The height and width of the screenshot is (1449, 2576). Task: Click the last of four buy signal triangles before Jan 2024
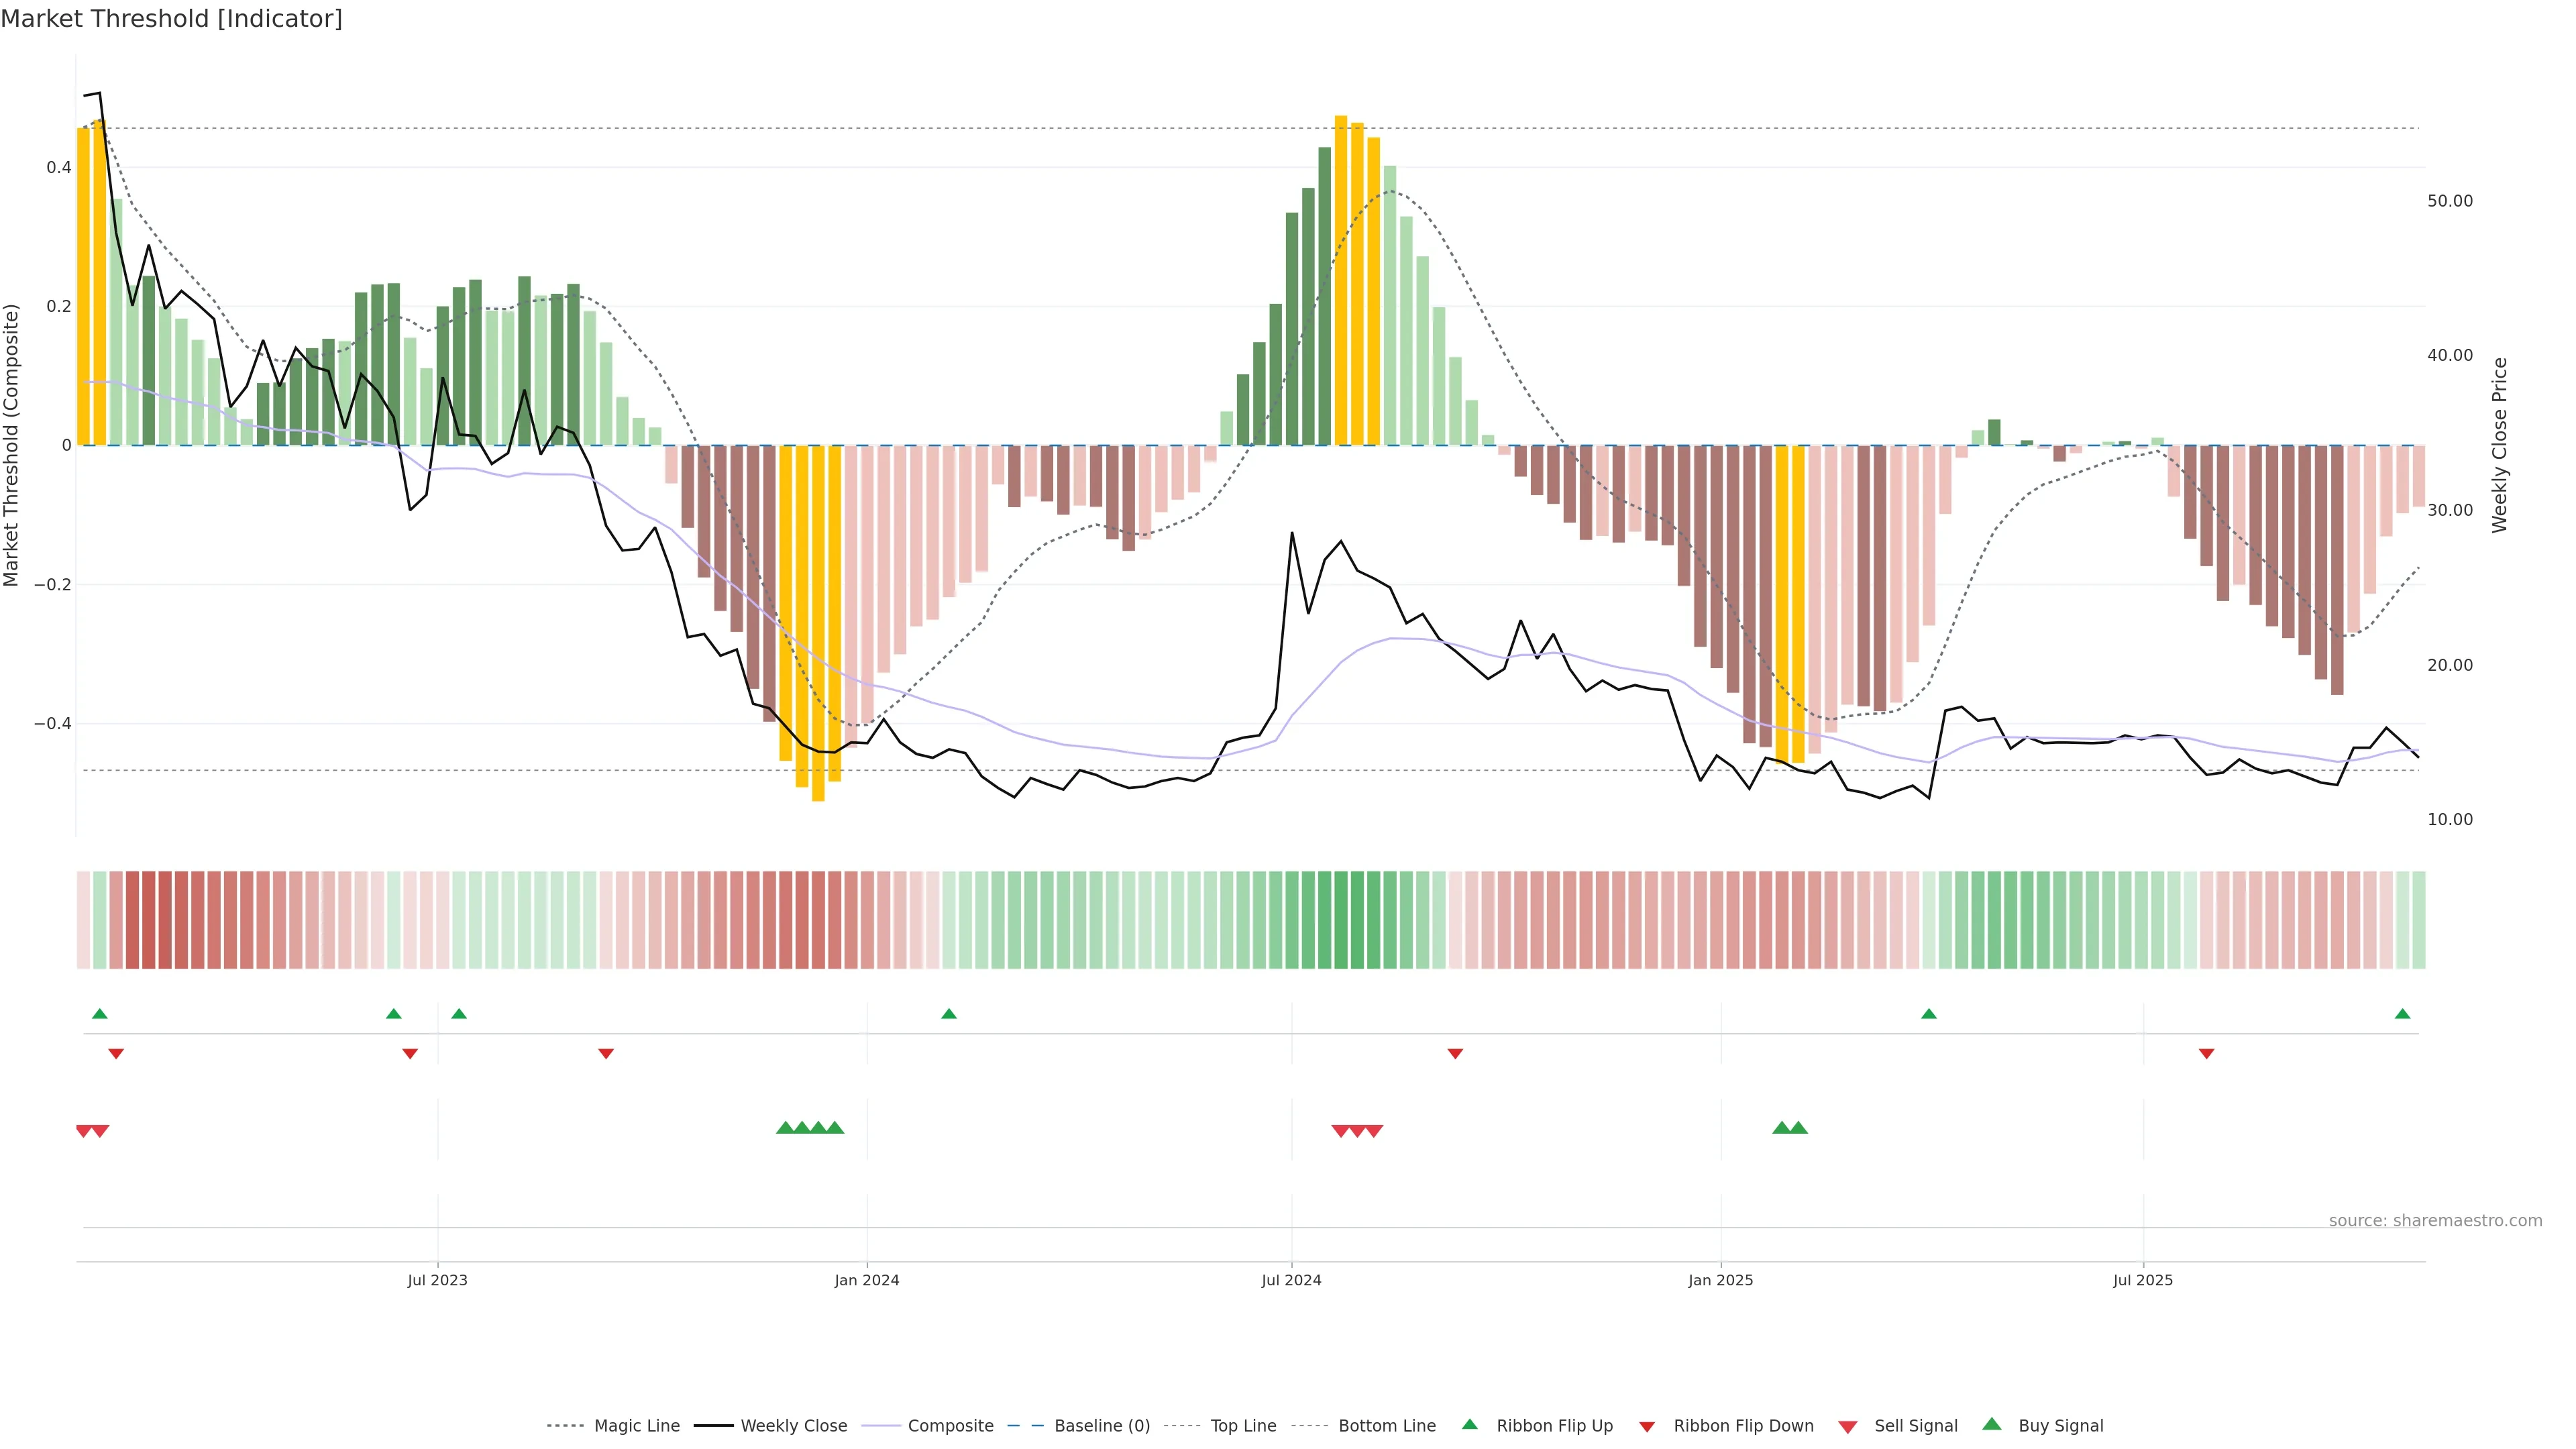tap(835, 1128)
